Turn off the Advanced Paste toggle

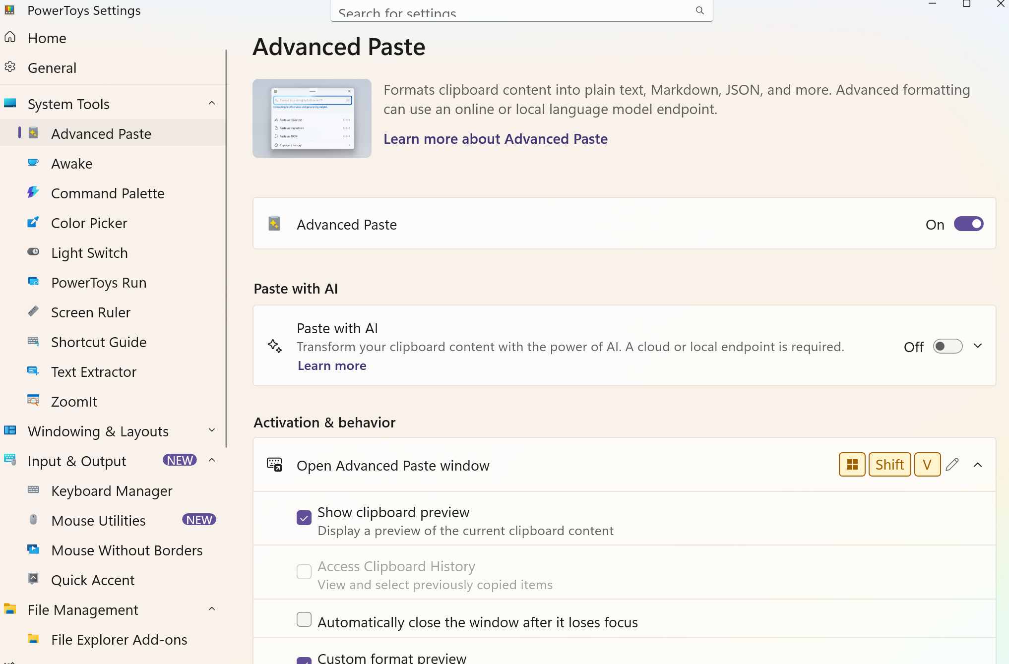pyautogui.click(x=968, y=224)
